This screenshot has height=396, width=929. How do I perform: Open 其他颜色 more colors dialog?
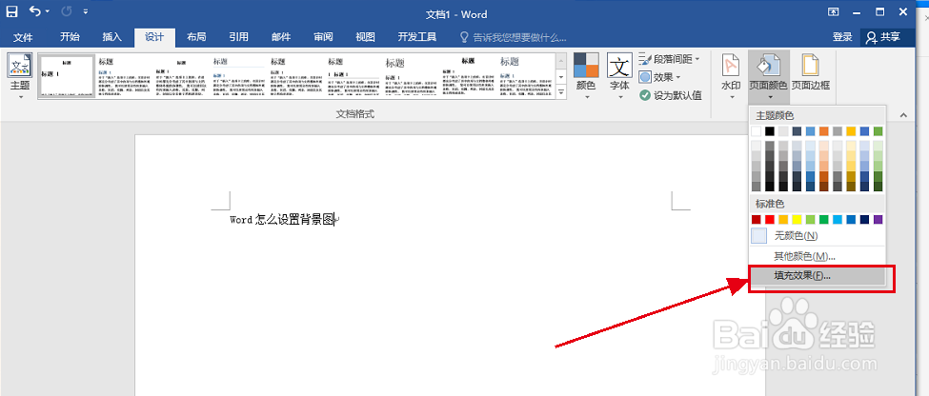(817, 256)
